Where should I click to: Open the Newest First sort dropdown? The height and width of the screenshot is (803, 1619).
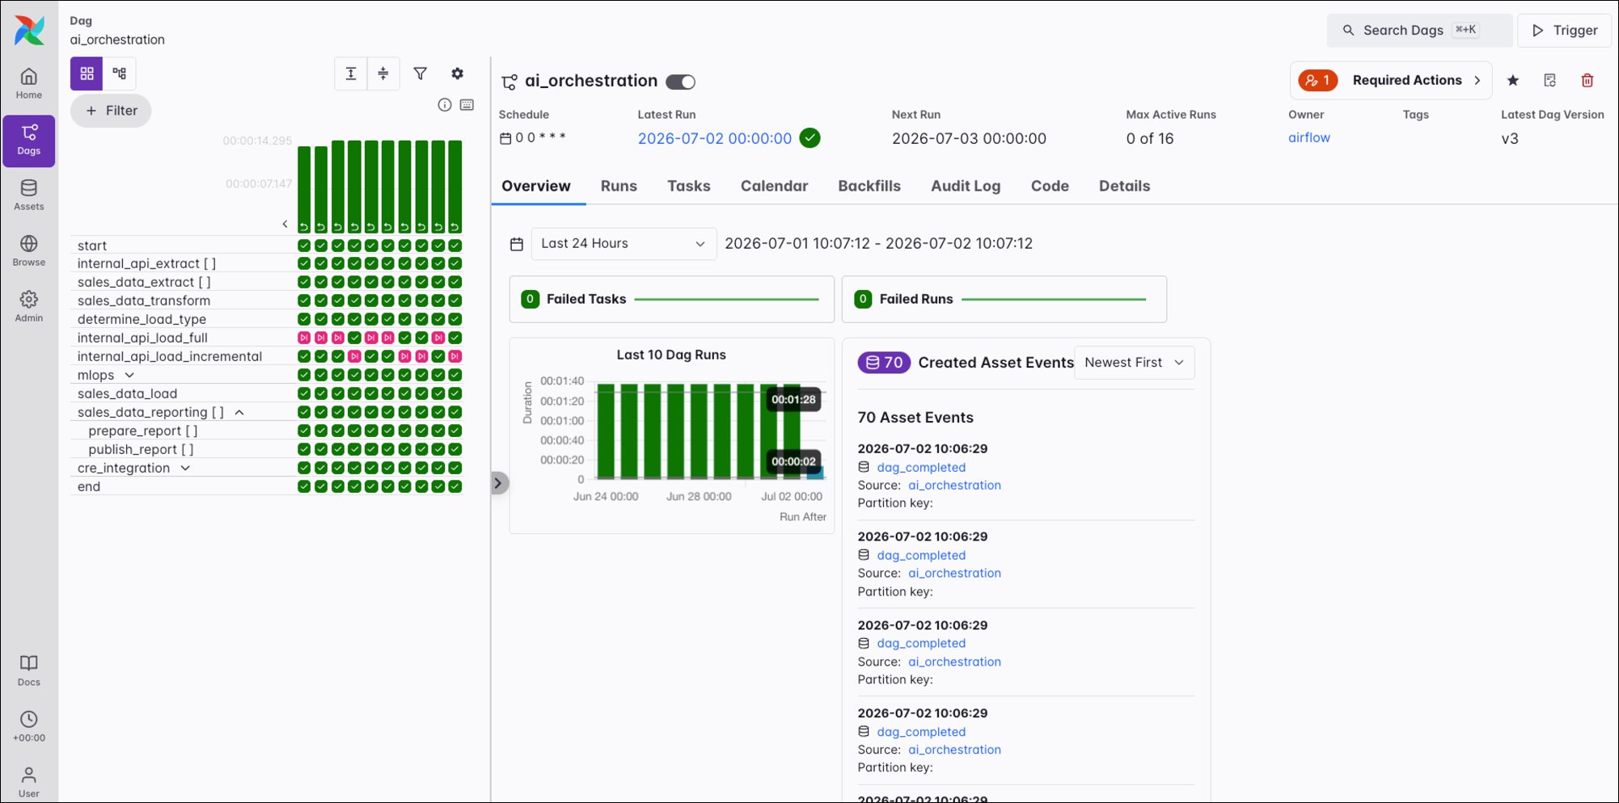point(1134,363)
